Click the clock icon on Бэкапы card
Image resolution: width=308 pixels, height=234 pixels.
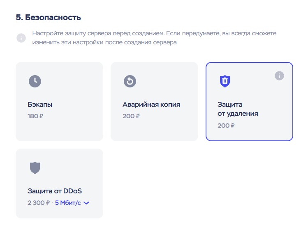point(35,81)
